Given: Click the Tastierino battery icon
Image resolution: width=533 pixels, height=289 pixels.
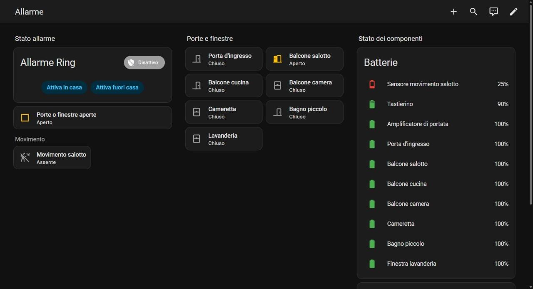Looking at the screenshot, I should (x=372, y=104).
